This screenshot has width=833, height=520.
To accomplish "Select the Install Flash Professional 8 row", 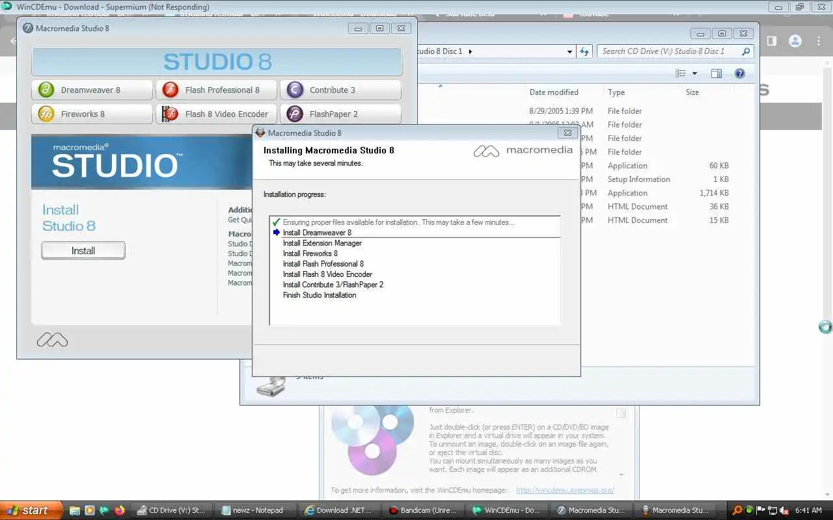I will 415,264.
